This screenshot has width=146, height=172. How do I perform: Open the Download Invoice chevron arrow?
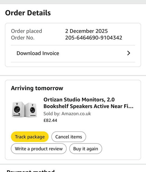pos(129,53)
